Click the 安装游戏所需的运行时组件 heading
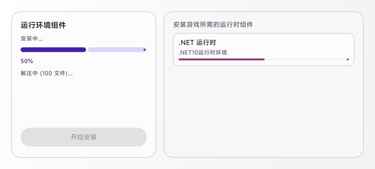 click(213, 25)
